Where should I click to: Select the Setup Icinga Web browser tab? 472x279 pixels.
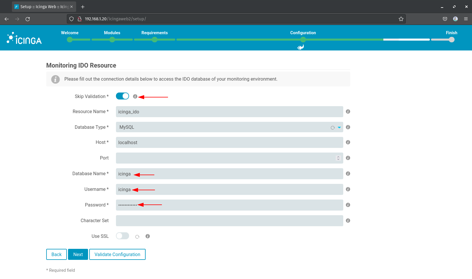point(44,7)
